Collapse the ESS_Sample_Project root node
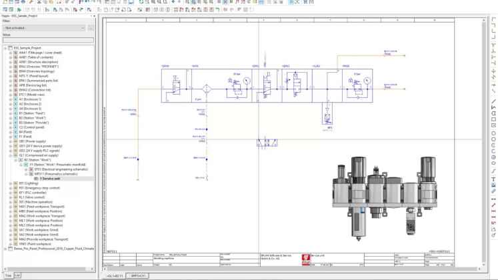498x280 pixels. click(x=5, y=48)
